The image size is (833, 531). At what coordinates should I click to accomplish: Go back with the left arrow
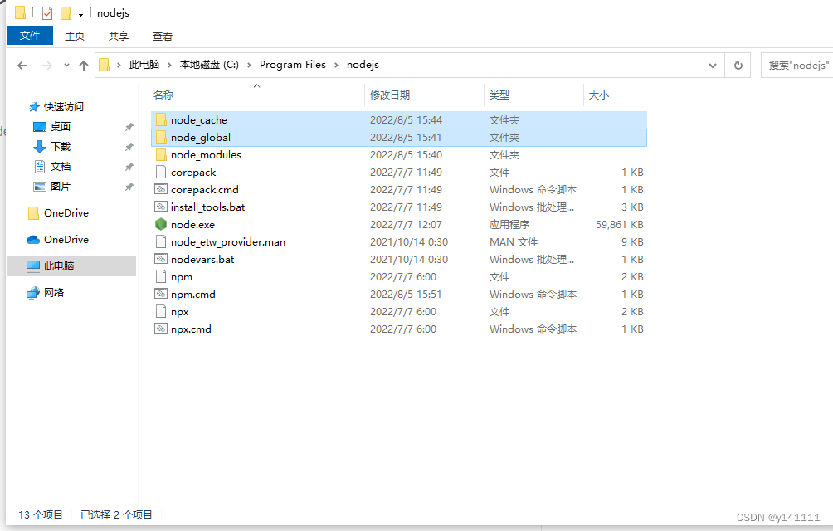(22, 66)
